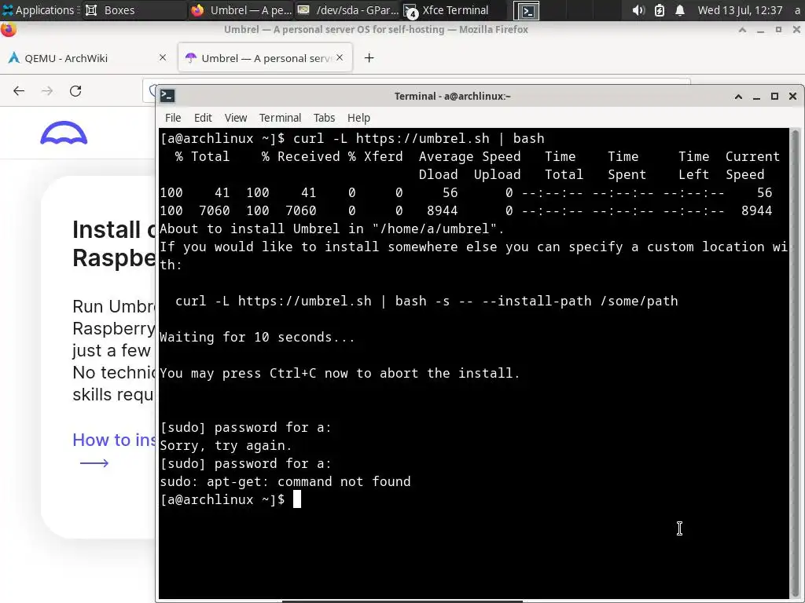Click the terminal icon in the Terminal title bar
Image resolution: width=805 pixels, height=603 pixels.
pos(167,96)
